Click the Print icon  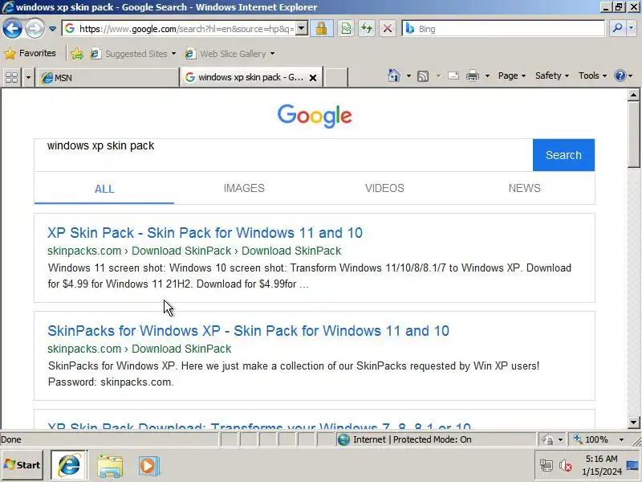pos(473,76)
